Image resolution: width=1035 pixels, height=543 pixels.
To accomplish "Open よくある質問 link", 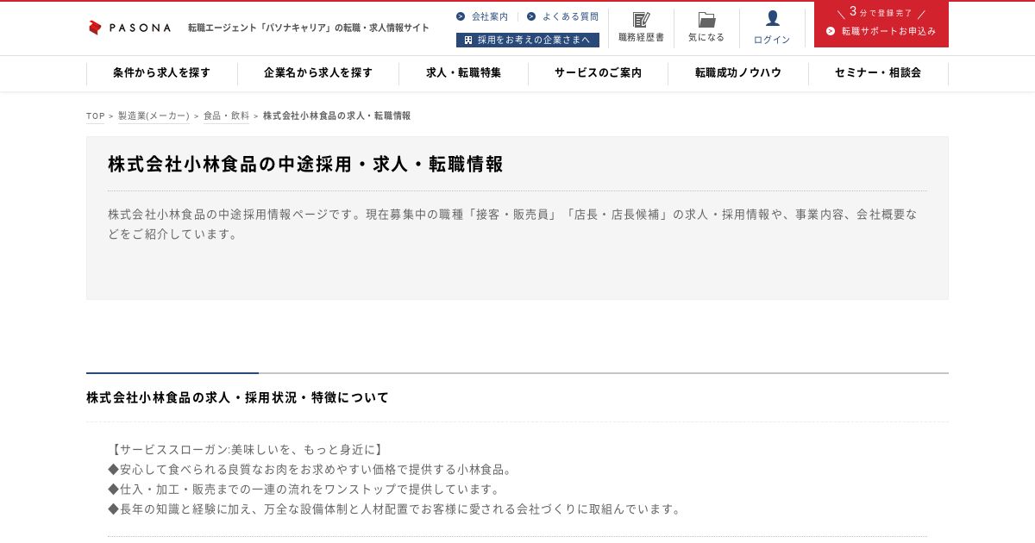I will coord(570,16).
